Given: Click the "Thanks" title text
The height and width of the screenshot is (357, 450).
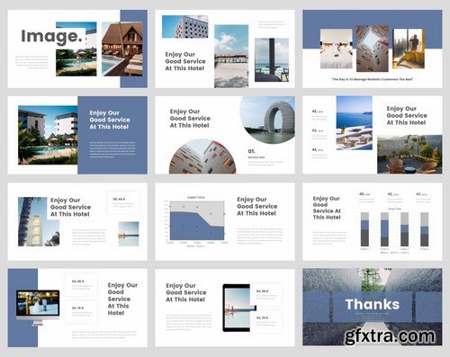Looking at the screenshot, I should (x=373, y=304).
